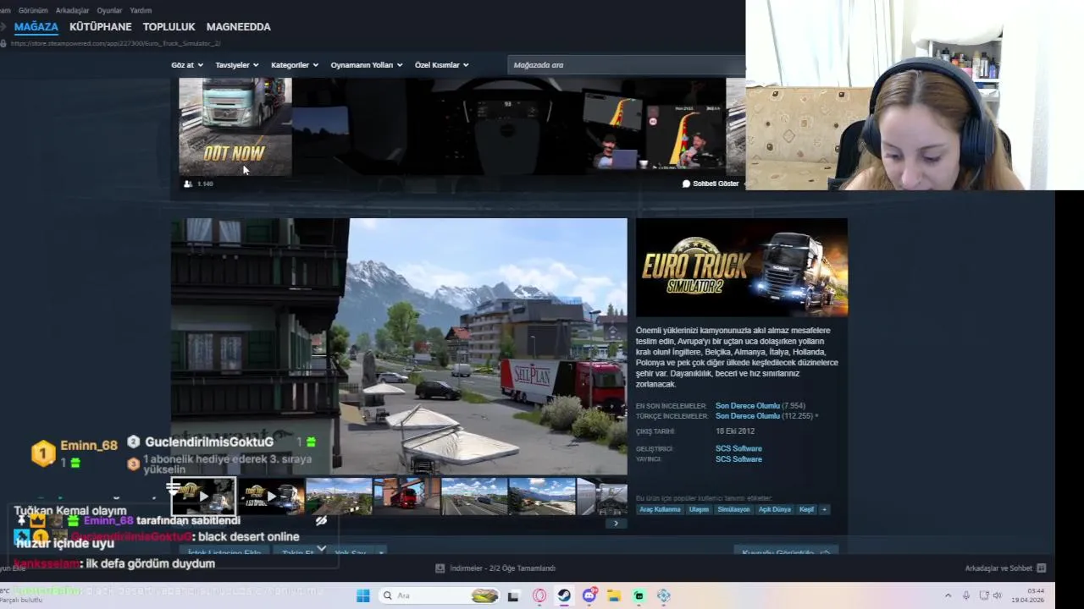Select the Simülasyon tag
Screen dimensions: 1084x609
click(733, 509)
